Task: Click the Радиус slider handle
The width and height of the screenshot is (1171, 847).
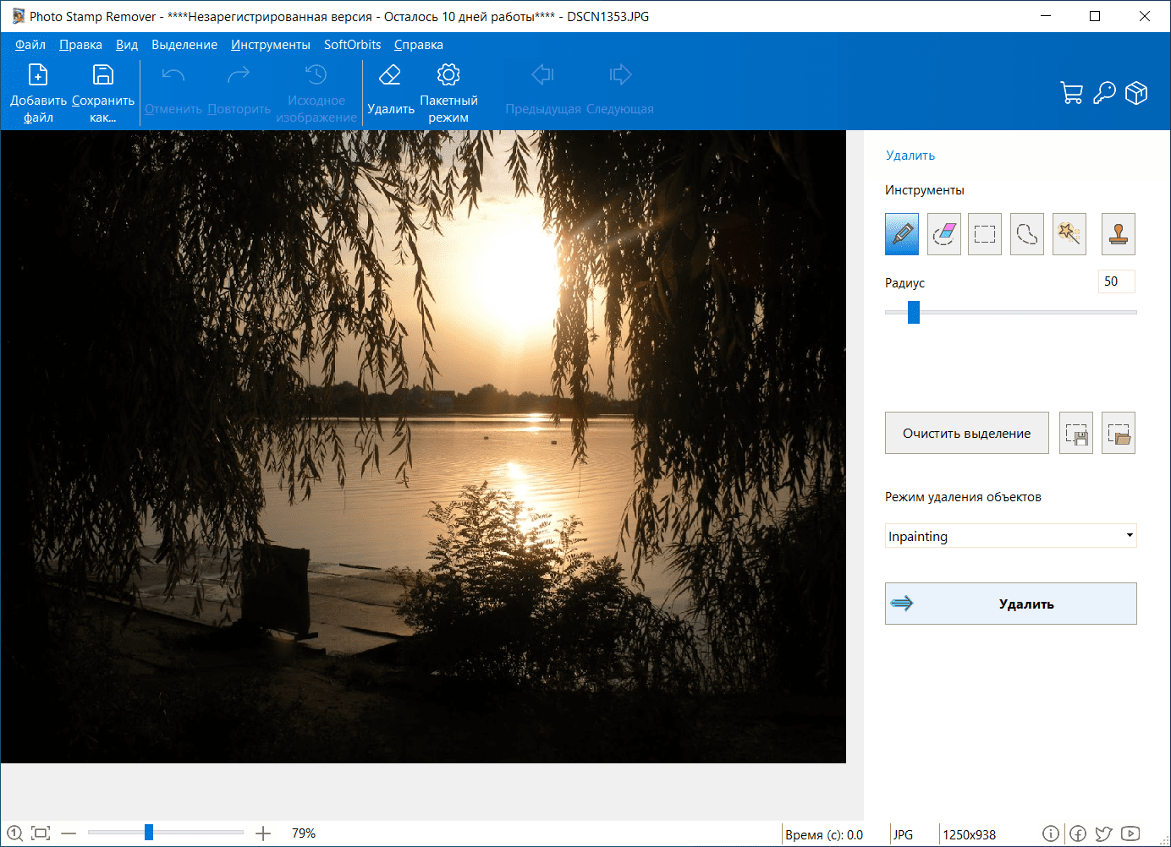Action: tap(914, 312)
